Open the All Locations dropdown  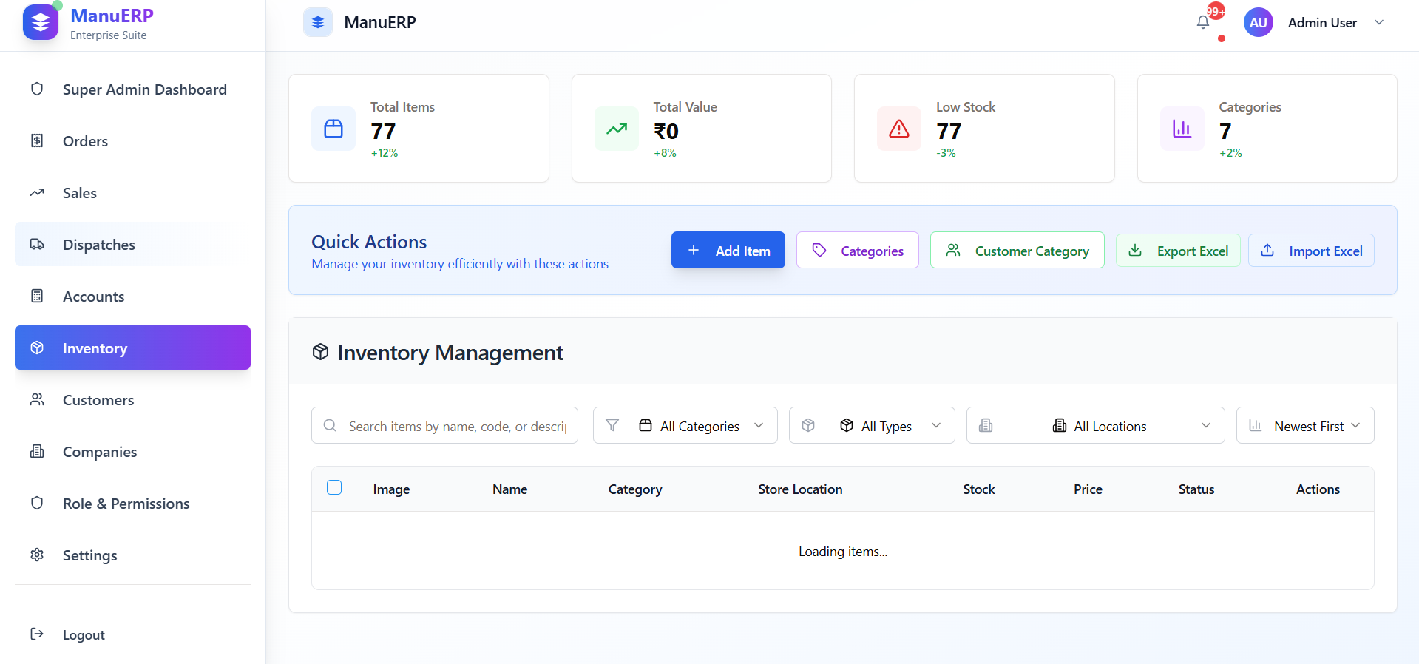pos(1096,425)
